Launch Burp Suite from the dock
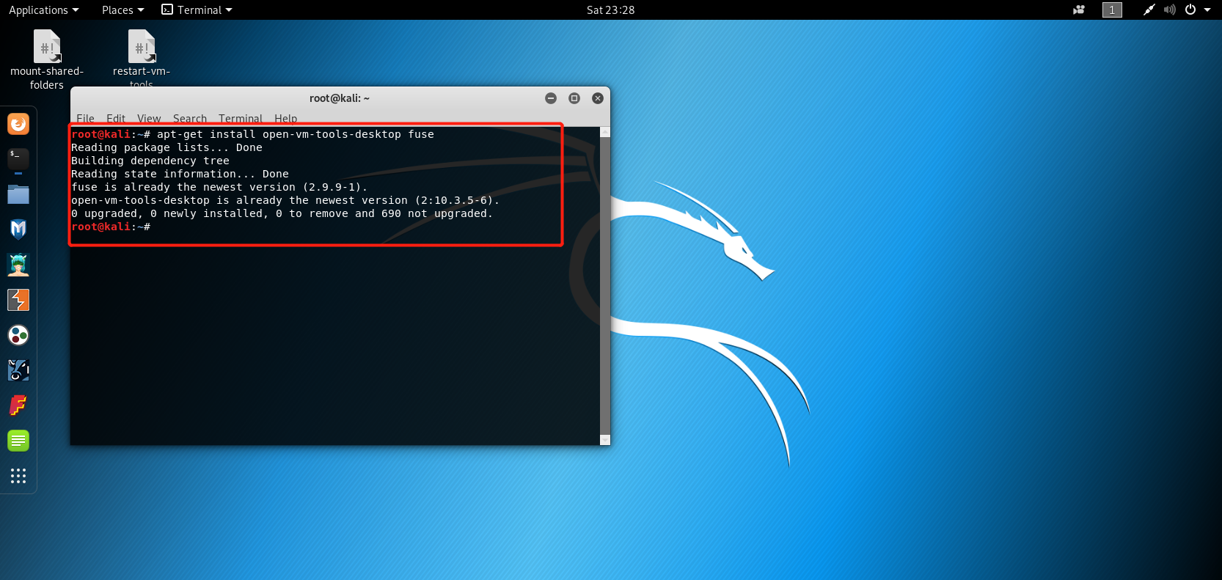Screen dimensions: 1222x580 point(18,300)
